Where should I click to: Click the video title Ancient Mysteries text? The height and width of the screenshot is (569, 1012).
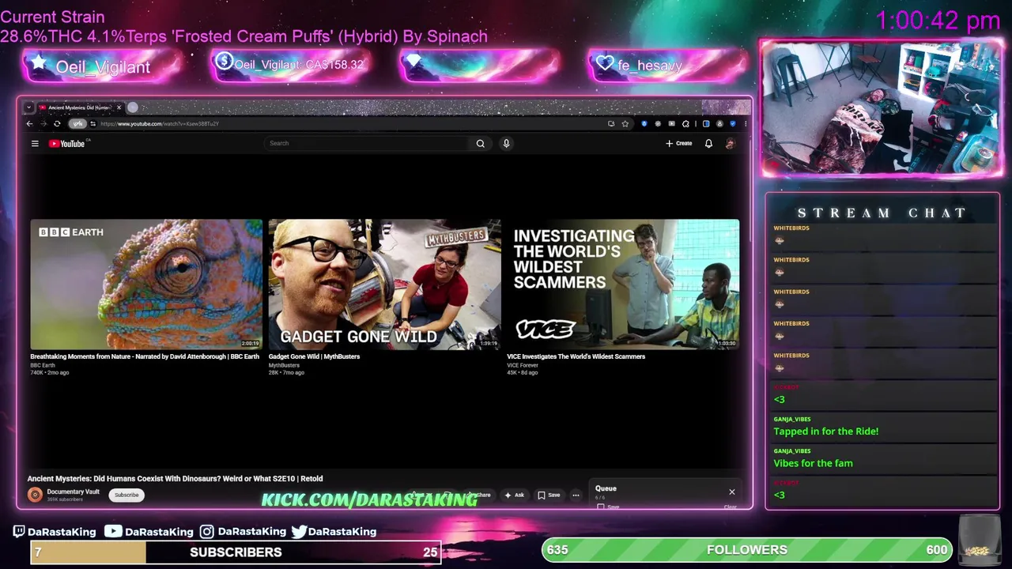(175, 478)
